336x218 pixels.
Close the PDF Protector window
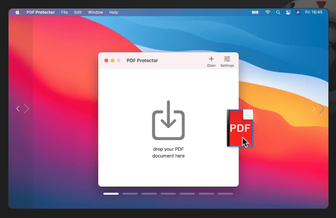[106, 60]
